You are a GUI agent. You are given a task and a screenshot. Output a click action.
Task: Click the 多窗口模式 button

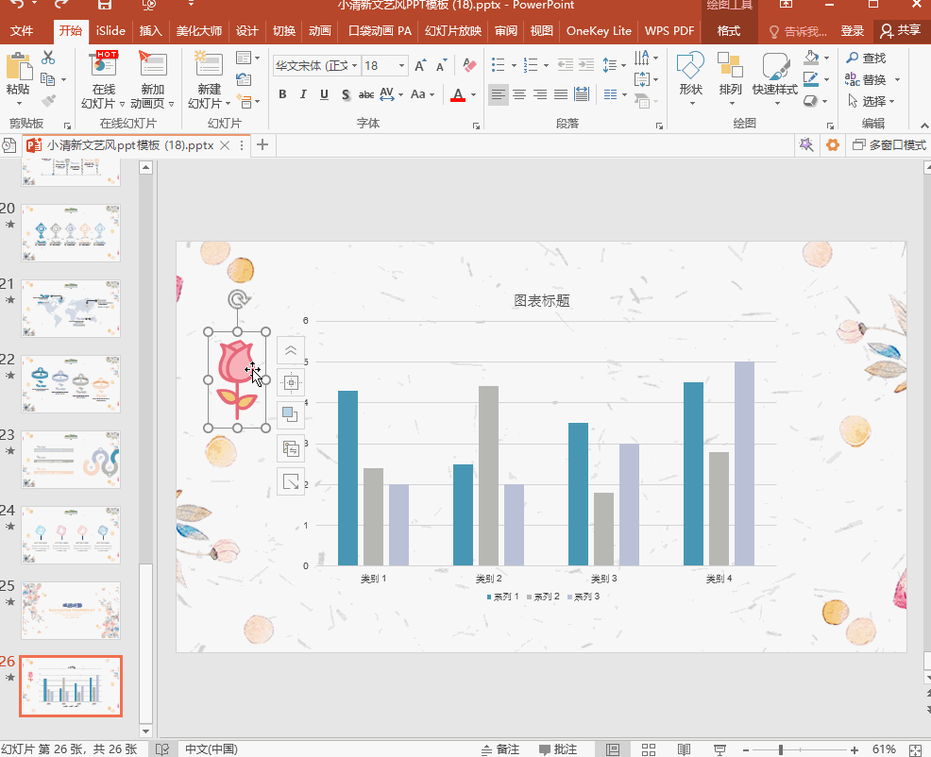click(889, 144)
